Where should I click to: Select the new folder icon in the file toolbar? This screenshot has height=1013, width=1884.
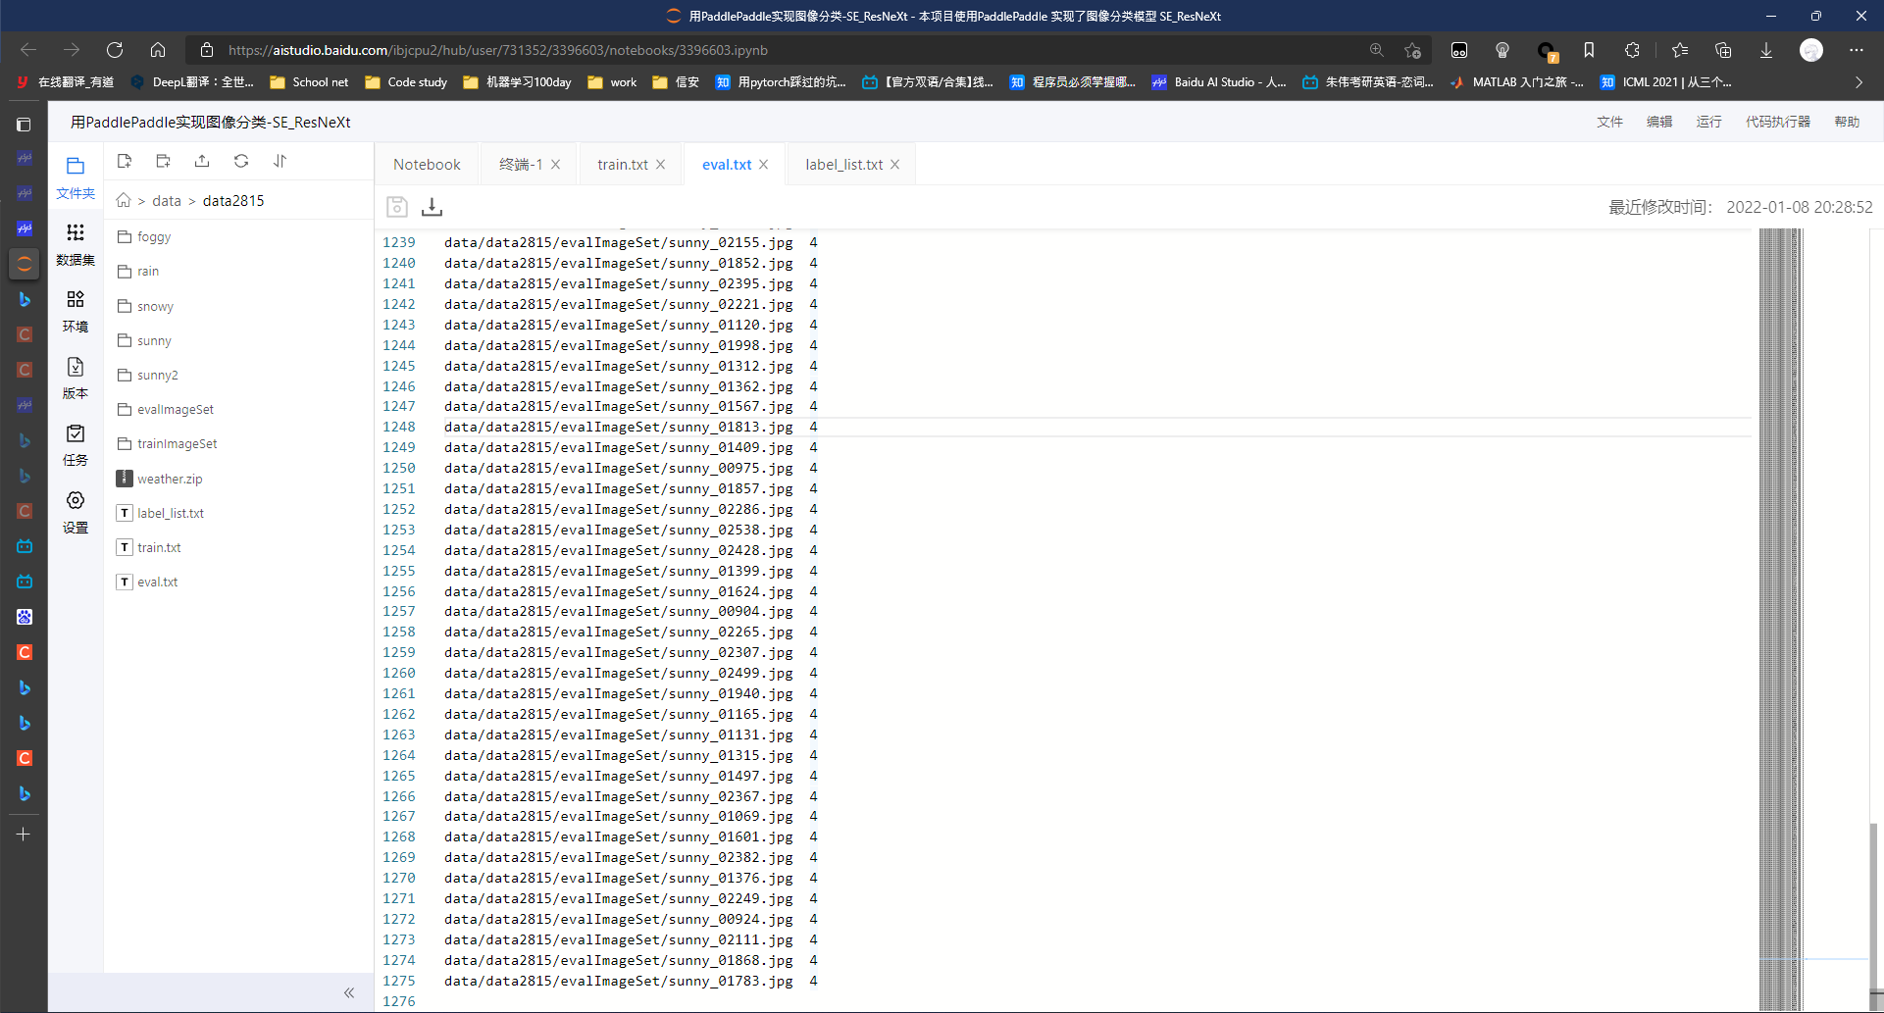[163, 161]
